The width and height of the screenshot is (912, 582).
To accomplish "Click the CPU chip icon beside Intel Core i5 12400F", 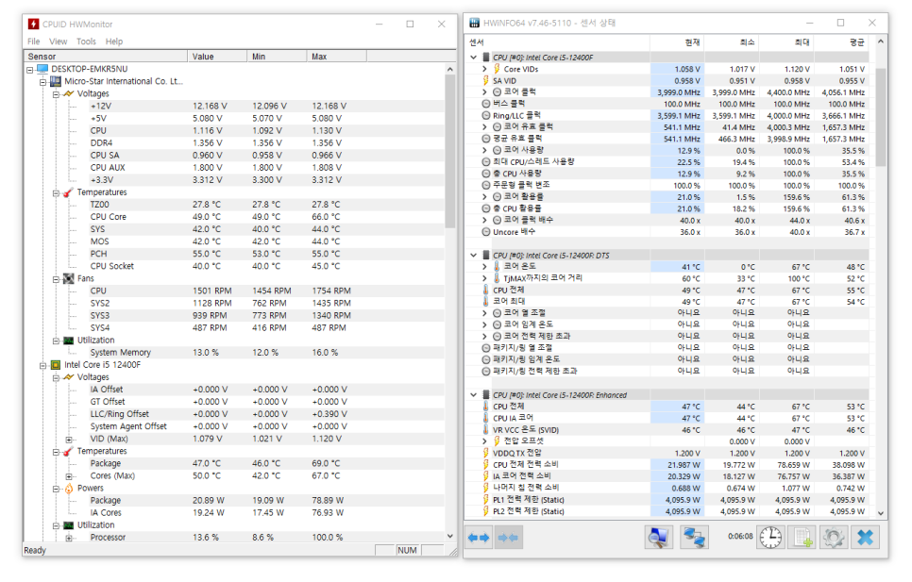I will point(56,365).
